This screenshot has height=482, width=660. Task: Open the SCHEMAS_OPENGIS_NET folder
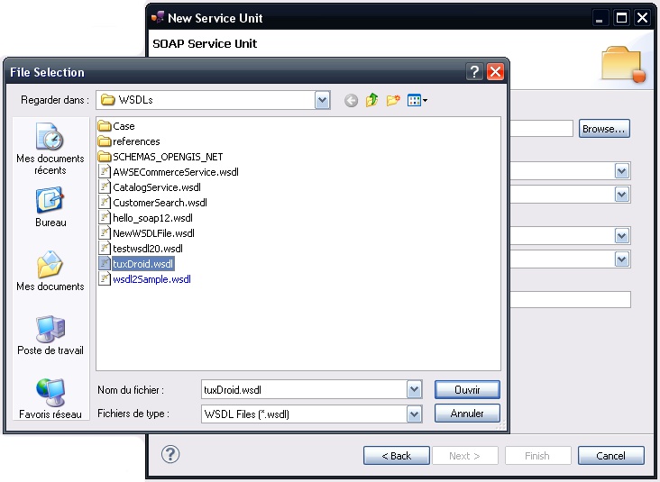[x=167, y=157]
